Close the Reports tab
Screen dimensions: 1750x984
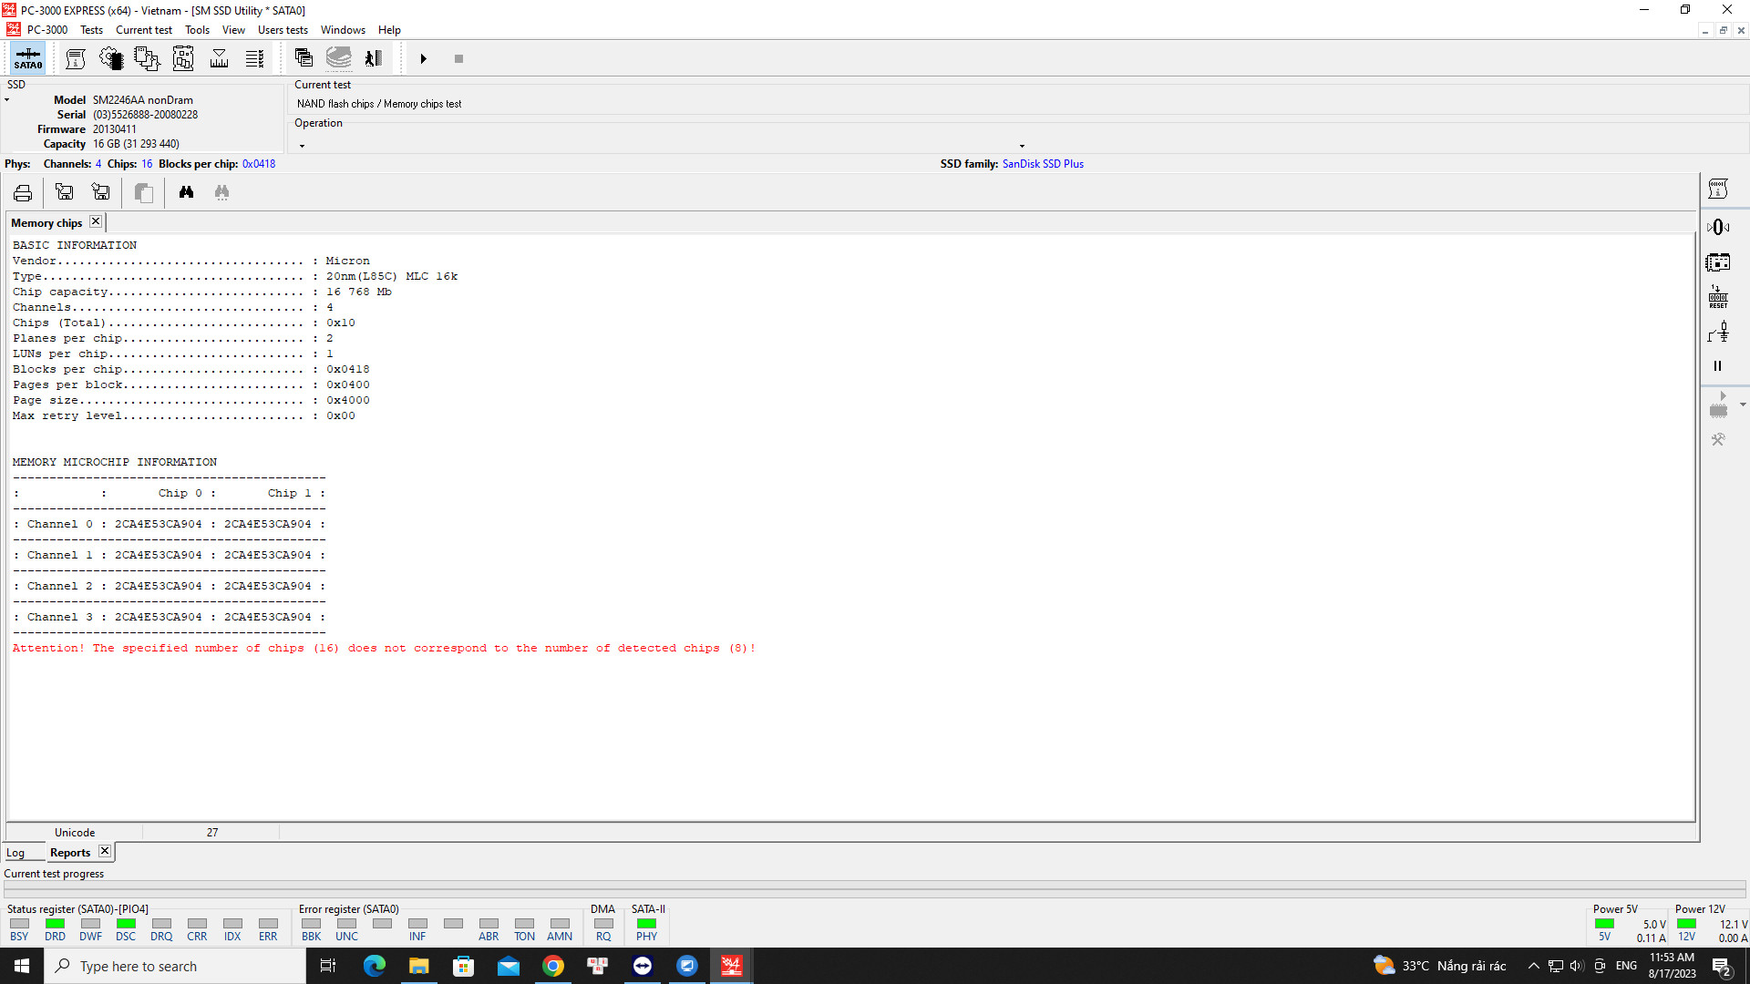point(105,851)
